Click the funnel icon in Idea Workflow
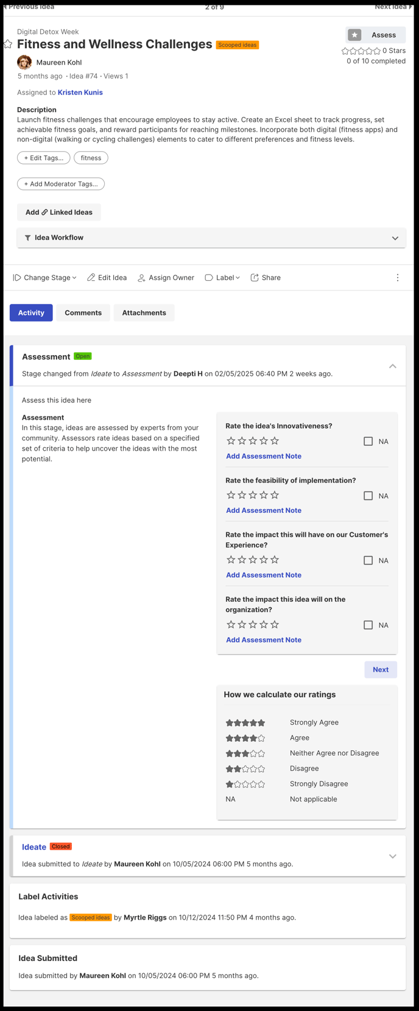Screen dimensions: 419x1011 click(x=27, y=238)
